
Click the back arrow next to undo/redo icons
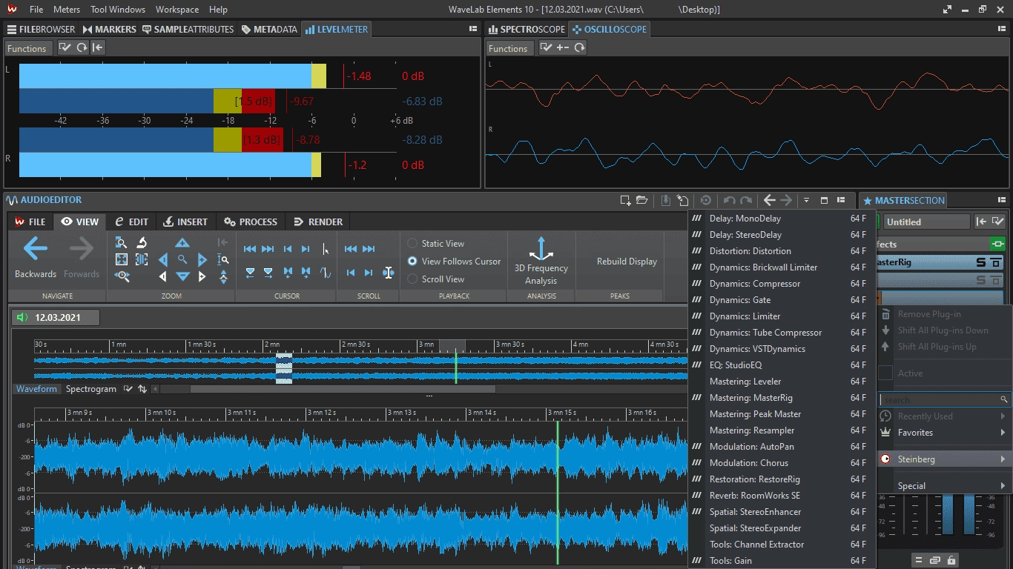pyautogui.click(x=769, y=200)
